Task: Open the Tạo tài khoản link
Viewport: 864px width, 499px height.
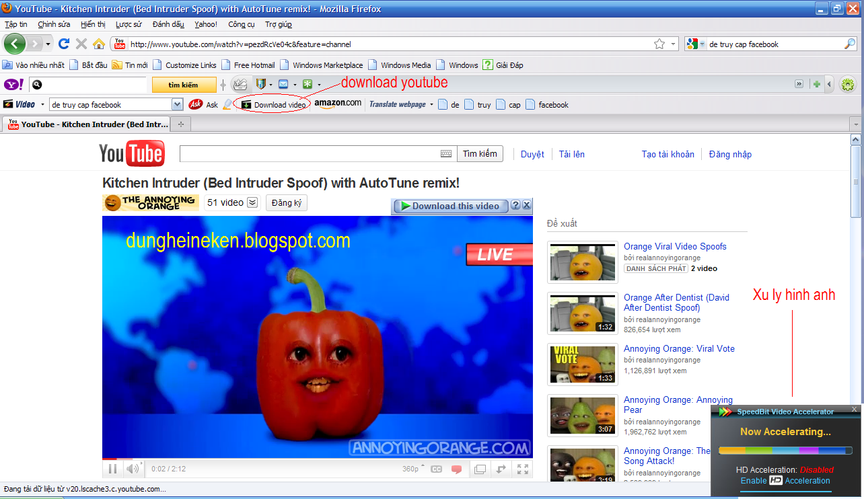Action: (x=668, y=154)
